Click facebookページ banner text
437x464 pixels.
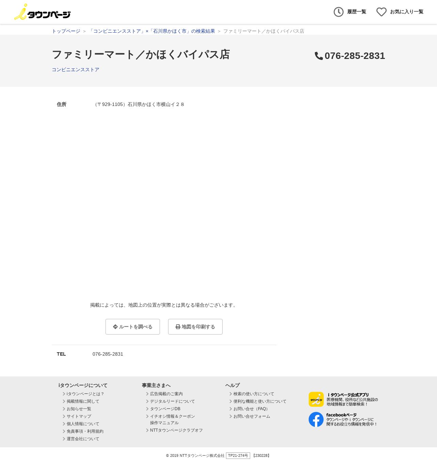pos(352,419)
